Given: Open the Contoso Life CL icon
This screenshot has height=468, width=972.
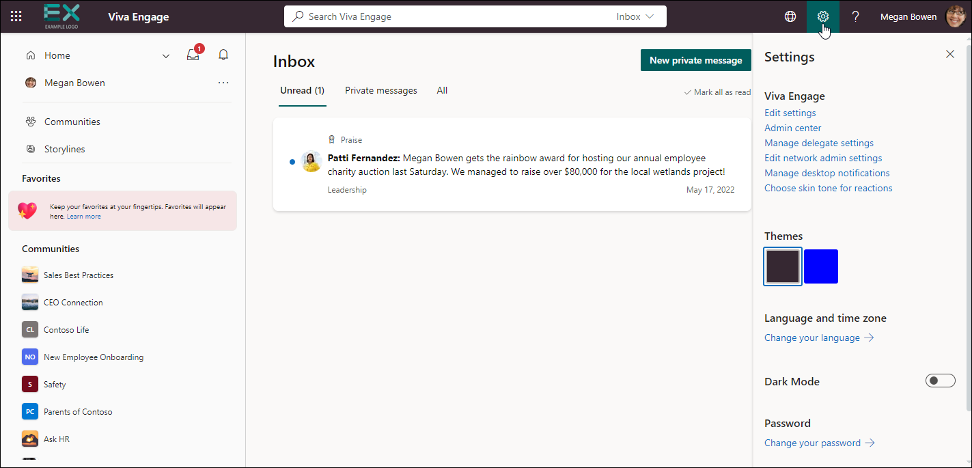Looking at the screenshot, I should (x=30, y=329).
